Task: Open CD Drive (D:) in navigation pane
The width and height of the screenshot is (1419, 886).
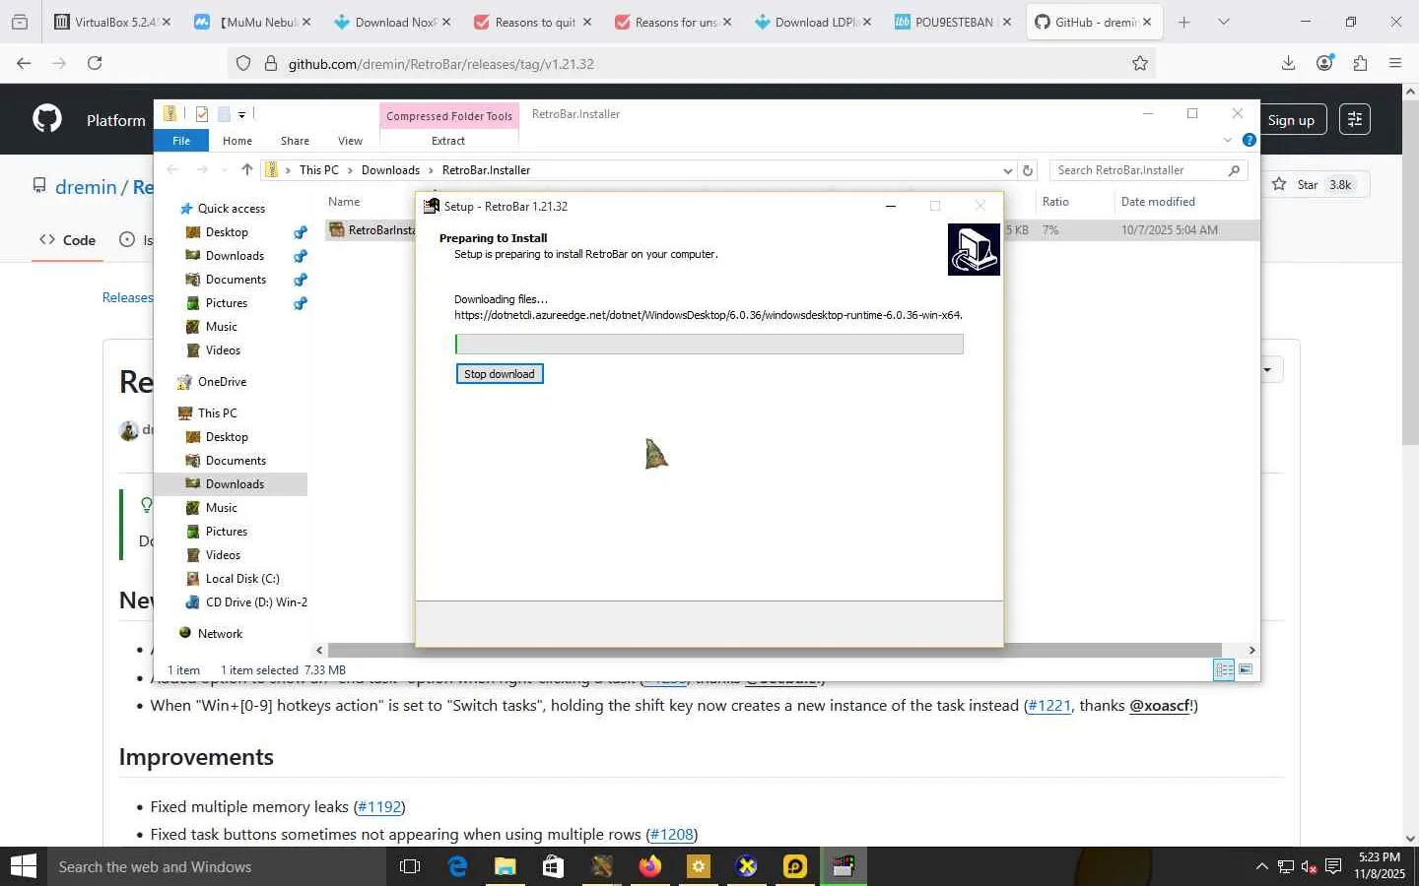Action: coord(256,602)
